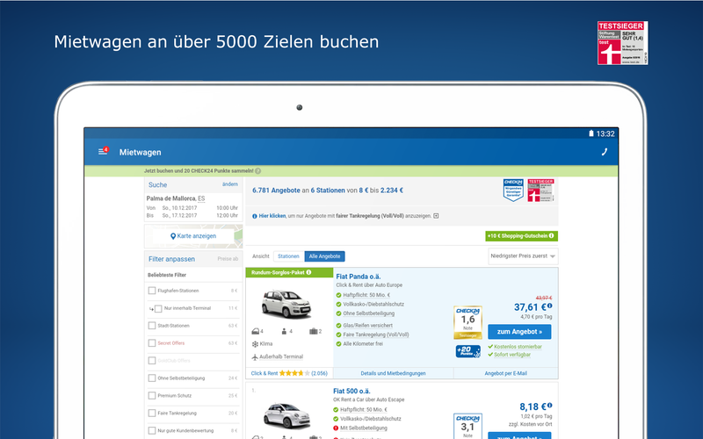
Task: Click the 6.781 Angebote results count
Action: [276, 191]
